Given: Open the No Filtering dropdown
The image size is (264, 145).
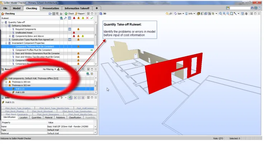Looking at the screenshot, I should pyautogui.click(x=49, y=69).
